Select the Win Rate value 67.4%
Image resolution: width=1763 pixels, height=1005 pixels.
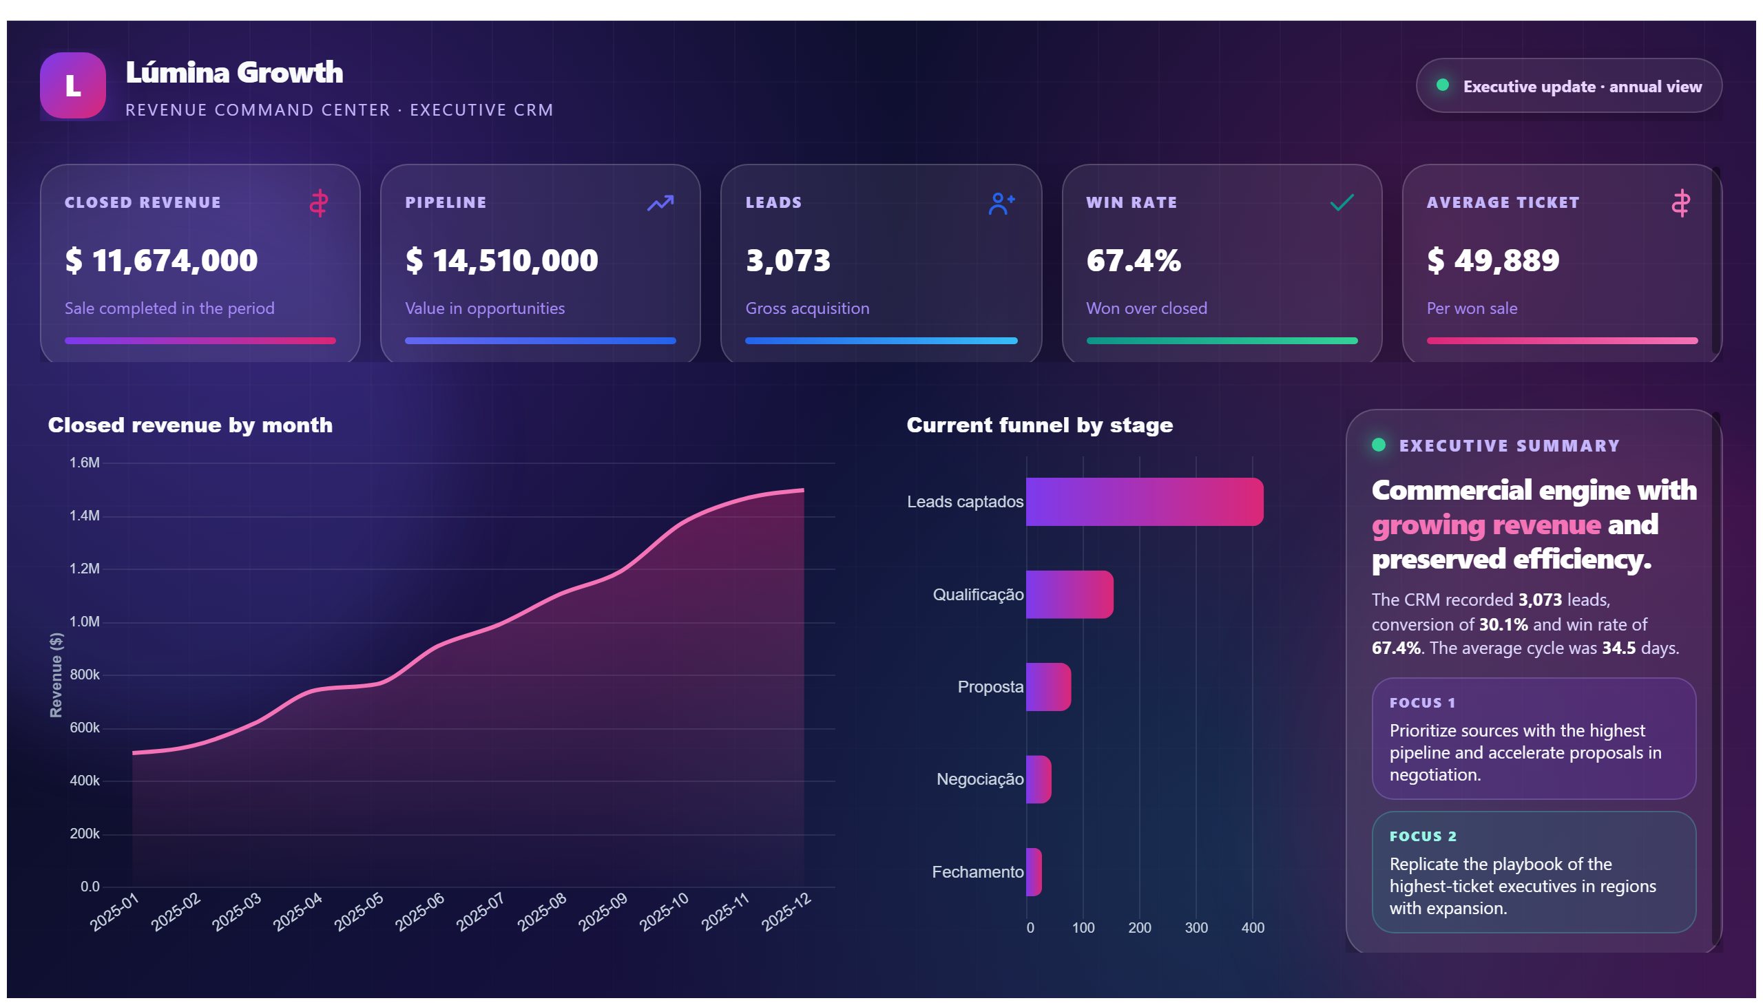click(1133, 260)
